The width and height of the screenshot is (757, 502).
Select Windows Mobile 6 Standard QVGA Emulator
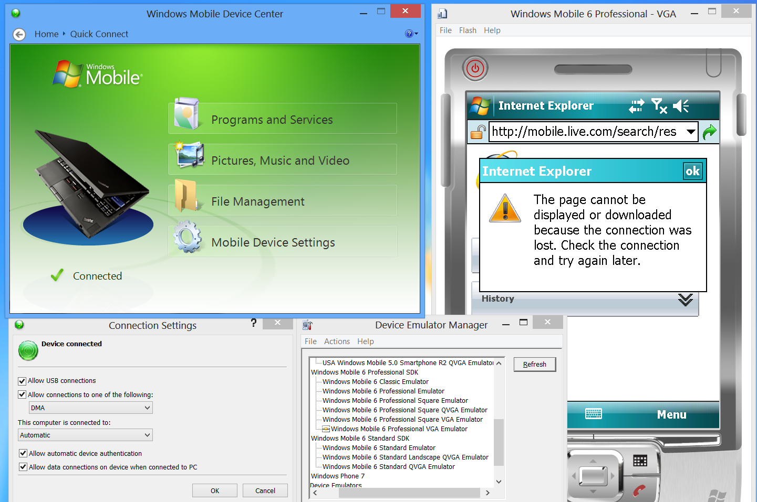tap(389, 466)
